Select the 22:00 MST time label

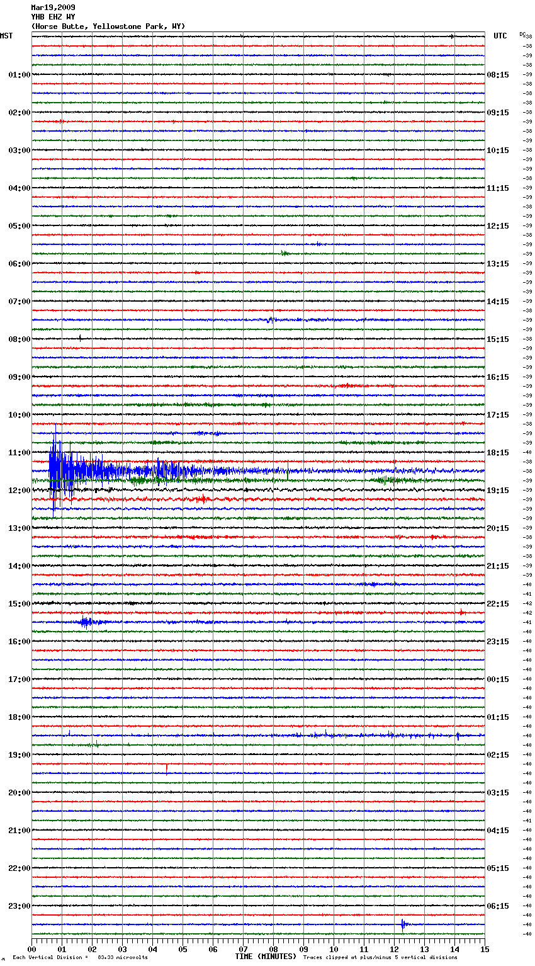coord(19,868)
